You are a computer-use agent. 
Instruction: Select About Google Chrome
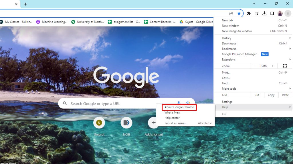click(179, 107)
